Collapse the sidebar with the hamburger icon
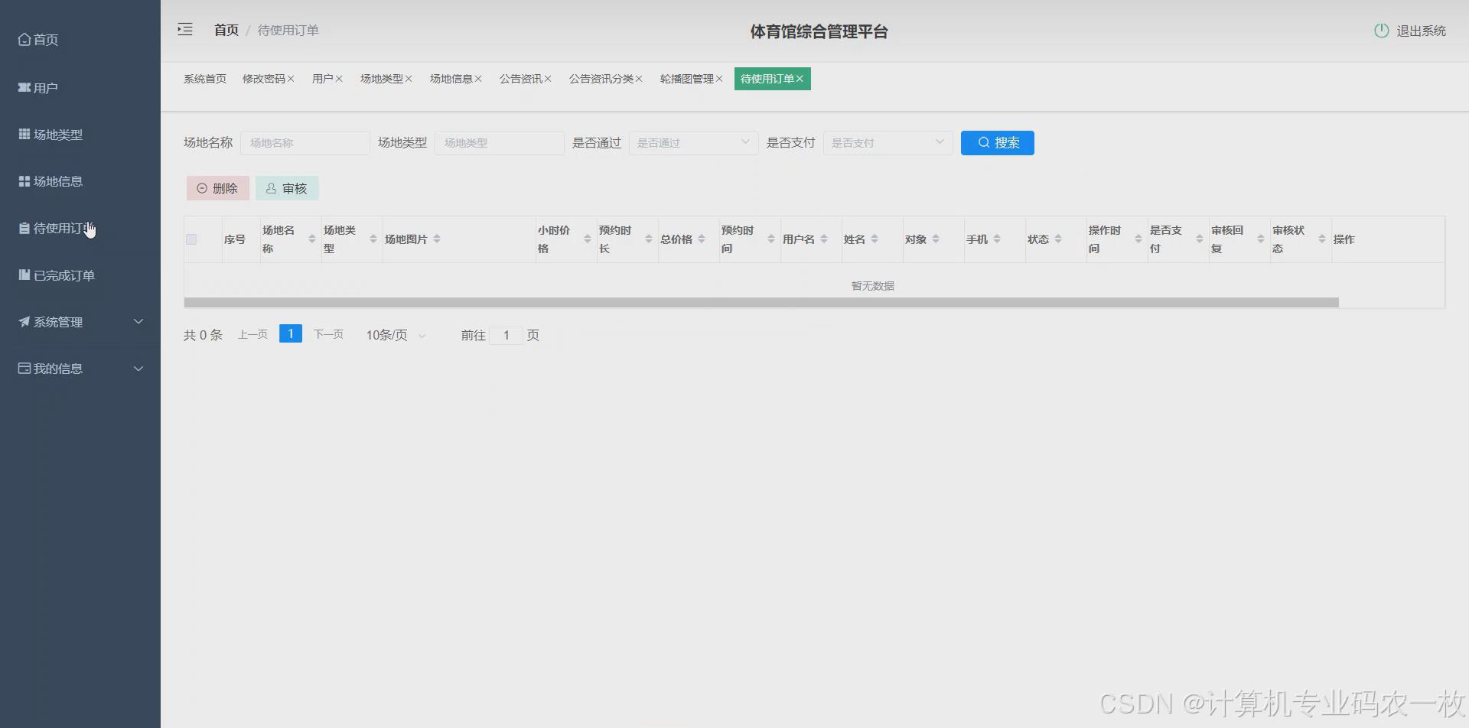Viewport: 1469px width, 728px height. click(x=184, y=29)
